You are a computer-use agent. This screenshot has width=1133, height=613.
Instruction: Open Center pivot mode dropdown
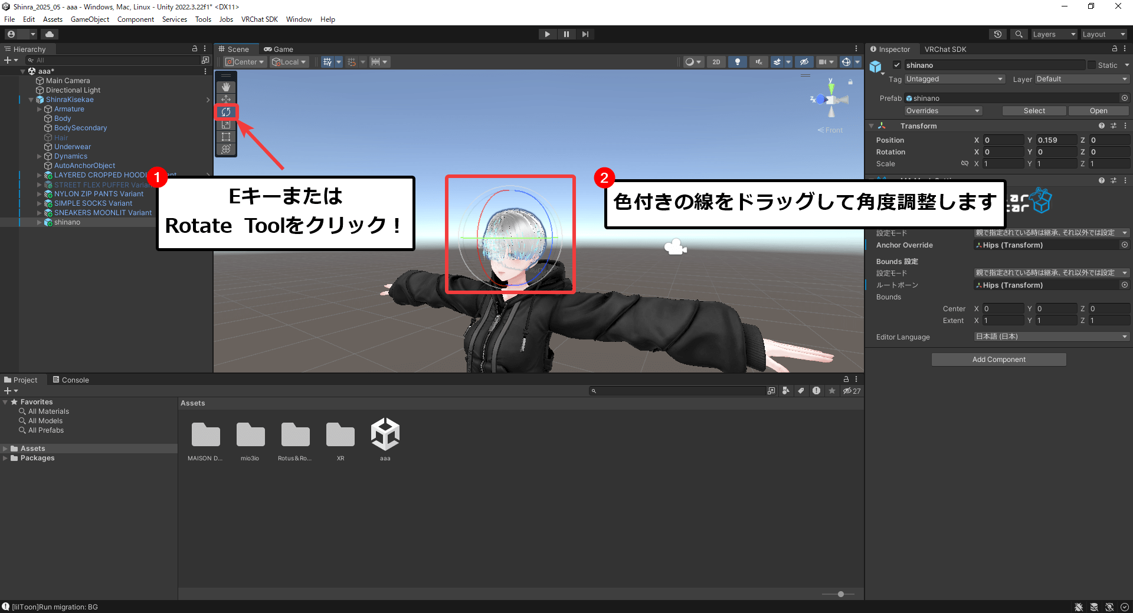(x=245, y=62)
